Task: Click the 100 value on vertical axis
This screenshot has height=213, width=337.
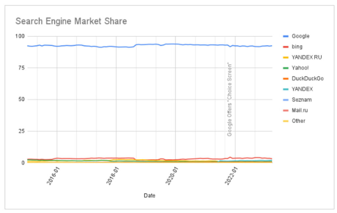Action: (22, 36)
